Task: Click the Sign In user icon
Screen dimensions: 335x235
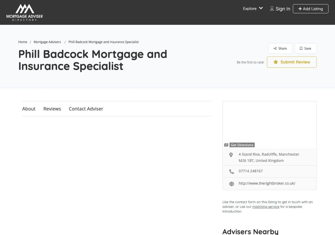Action: (x=272, y=8)
